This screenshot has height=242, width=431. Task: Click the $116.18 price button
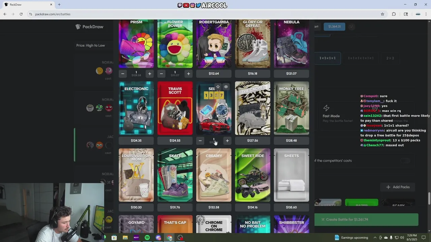[253, 74]
